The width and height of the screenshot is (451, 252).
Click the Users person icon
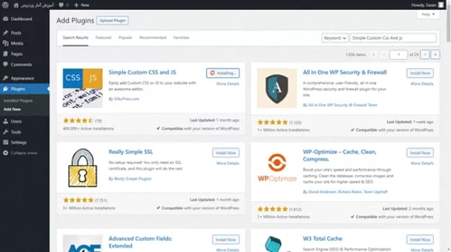pyautogui.click(x=6, y=121)
